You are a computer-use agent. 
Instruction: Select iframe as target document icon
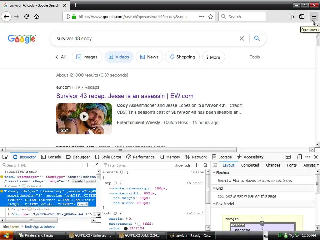click(288, 157)
